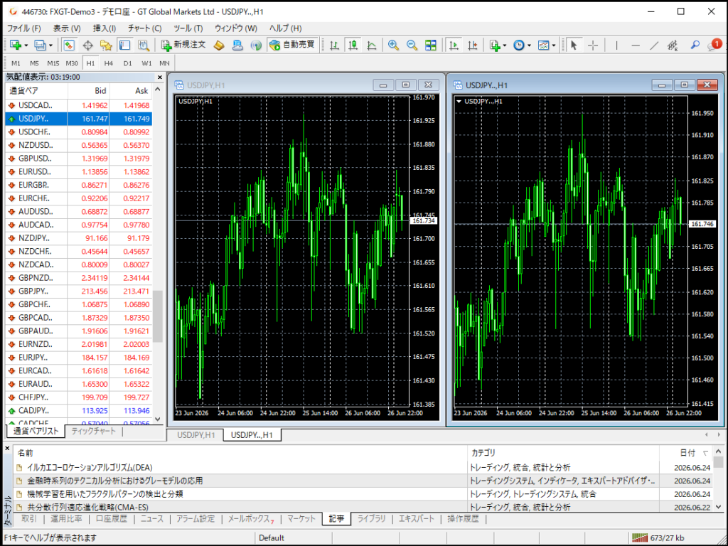Viewport: 728px width, 546px height.
Task: Switch to the USDJPY,H1 chart tab
Action: click(196, 435)
